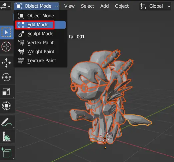Choose the Rotate tool
The height and width of the screenshot is (162, 174).
[x=6, y=77]
